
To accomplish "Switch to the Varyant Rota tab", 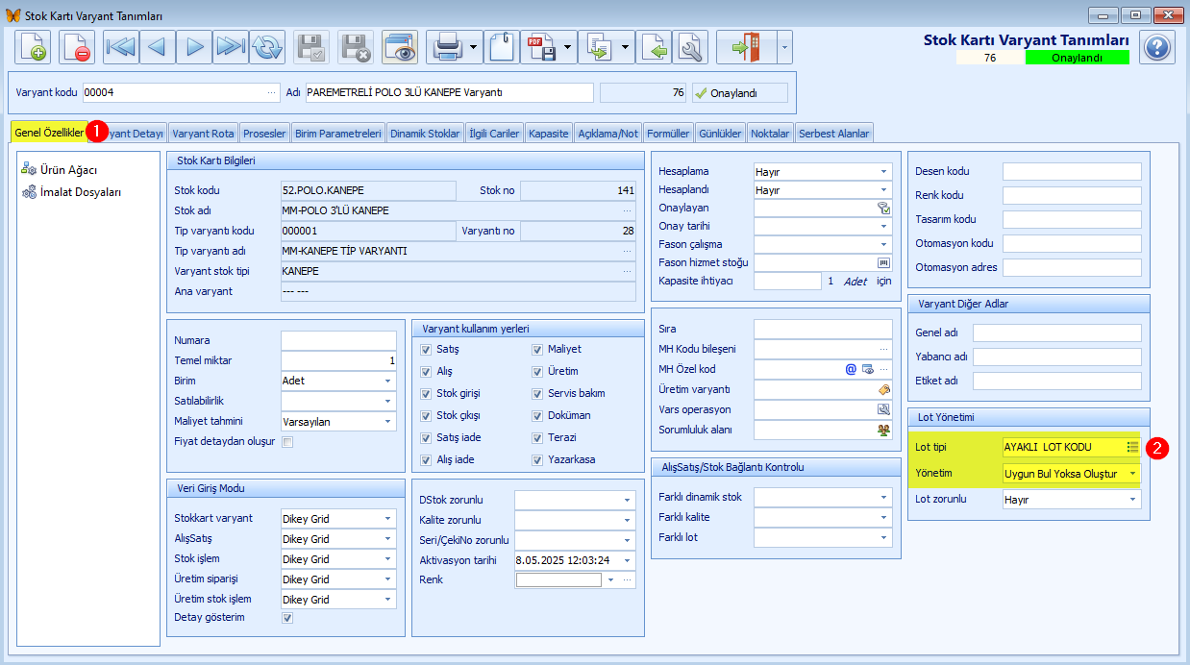I will [x=203, y=134].
